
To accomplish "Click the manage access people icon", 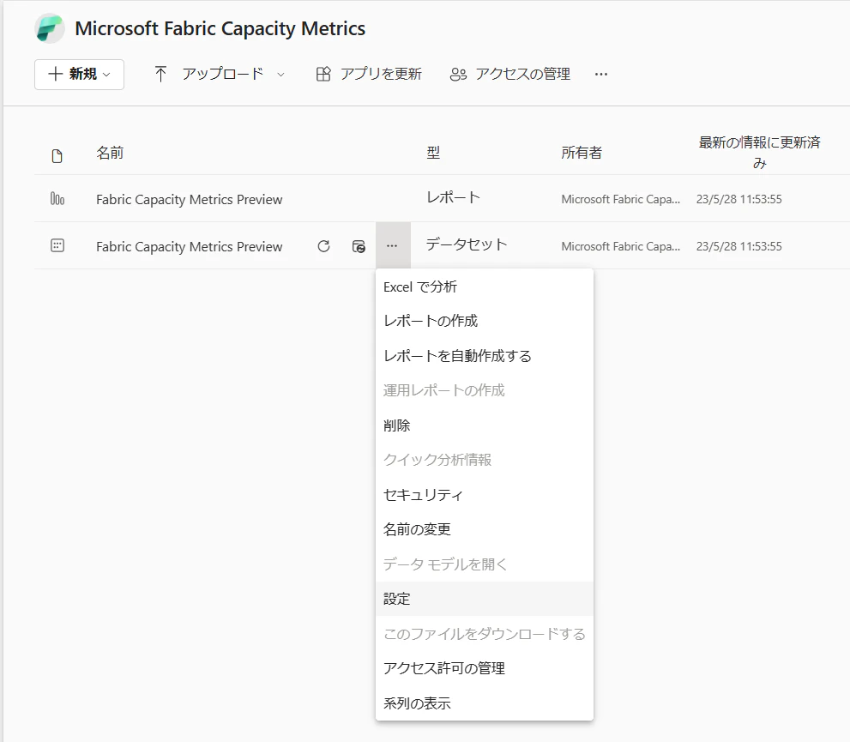I will pos(458,75).
